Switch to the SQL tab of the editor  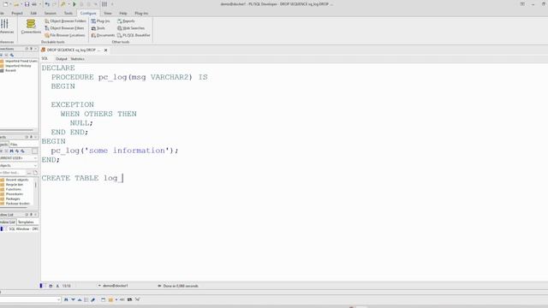click(x=45, y=59)
